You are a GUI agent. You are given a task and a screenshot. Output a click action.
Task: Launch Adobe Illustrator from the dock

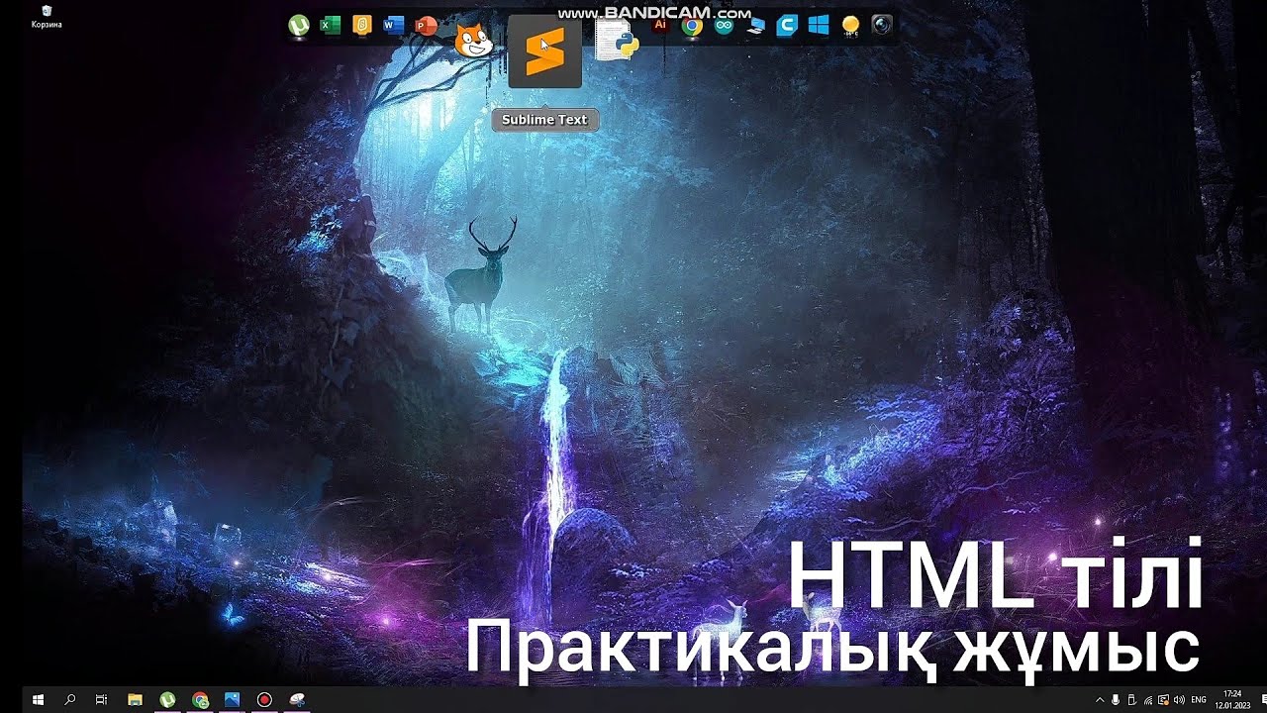point(661,24)
